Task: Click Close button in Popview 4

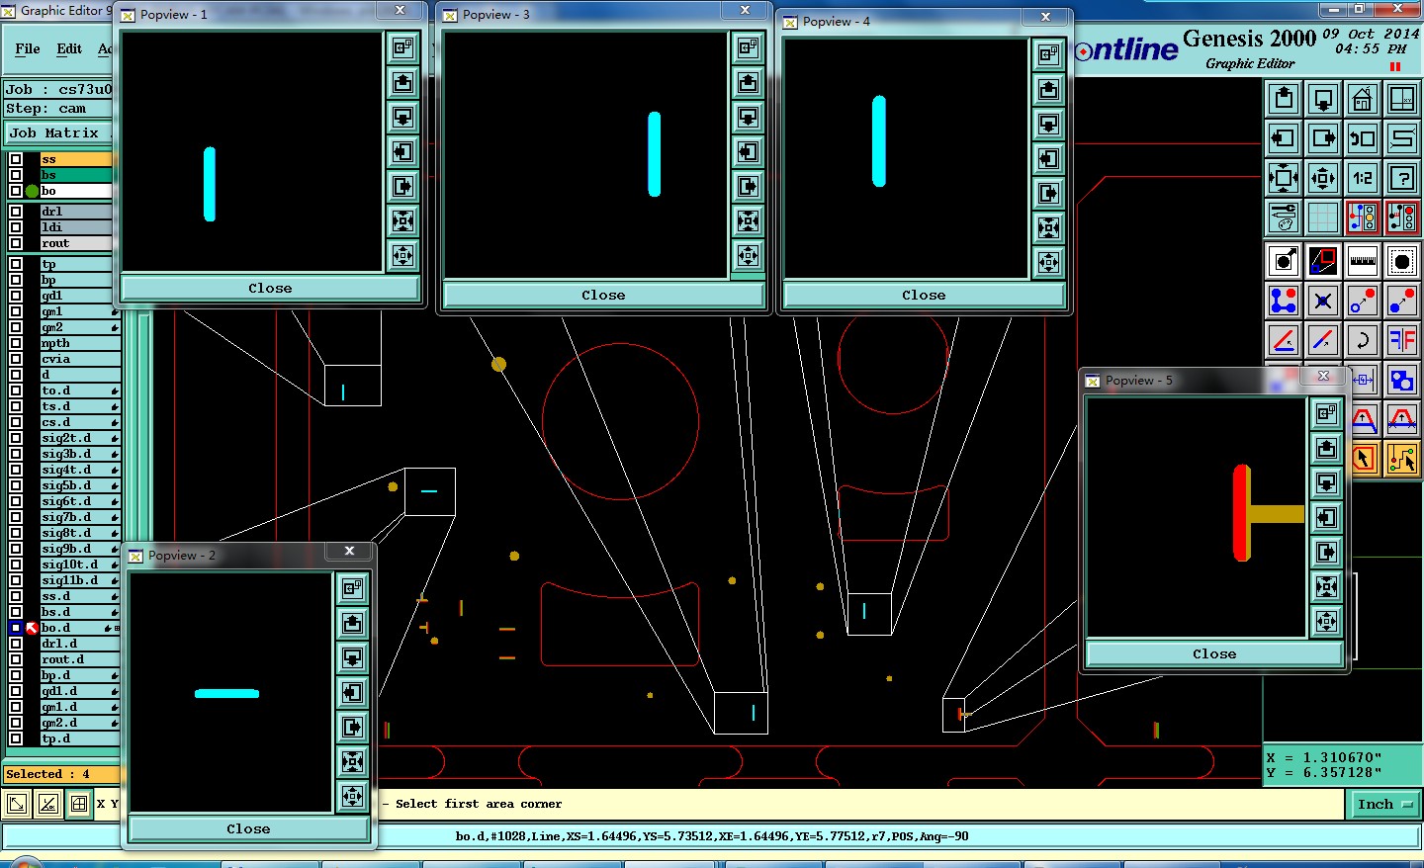Action: pos(924,295)
